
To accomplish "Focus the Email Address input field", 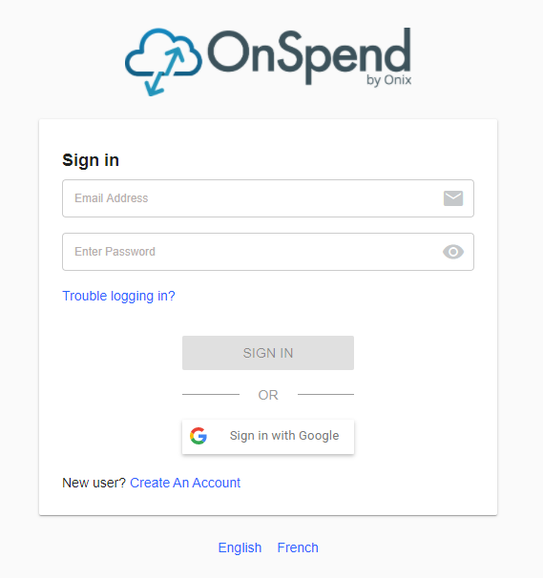I will point(268,198).
